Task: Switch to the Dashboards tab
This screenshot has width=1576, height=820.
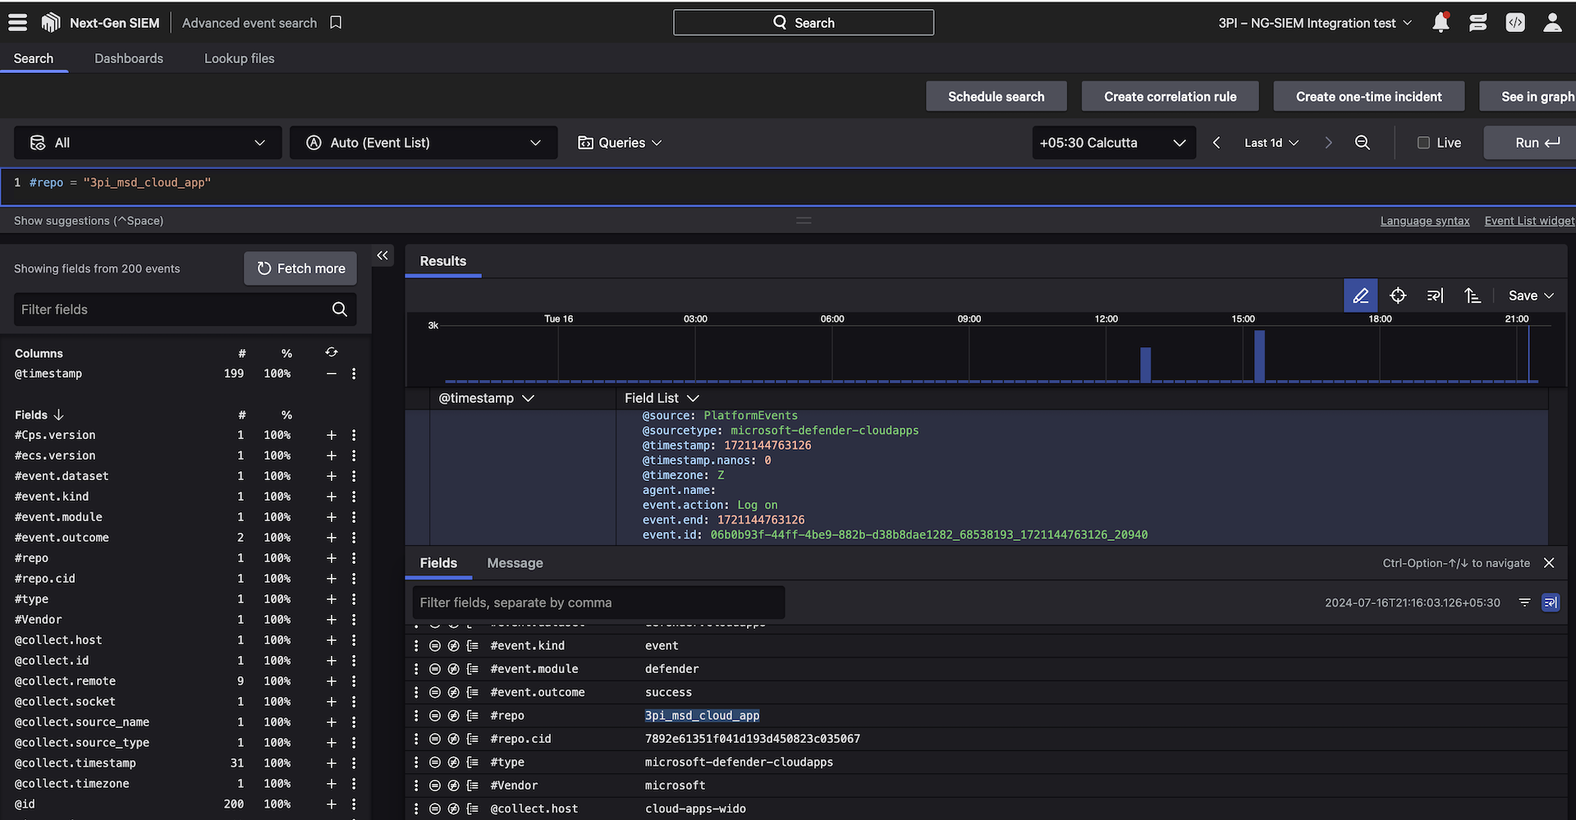Action: tap(129, 58)
